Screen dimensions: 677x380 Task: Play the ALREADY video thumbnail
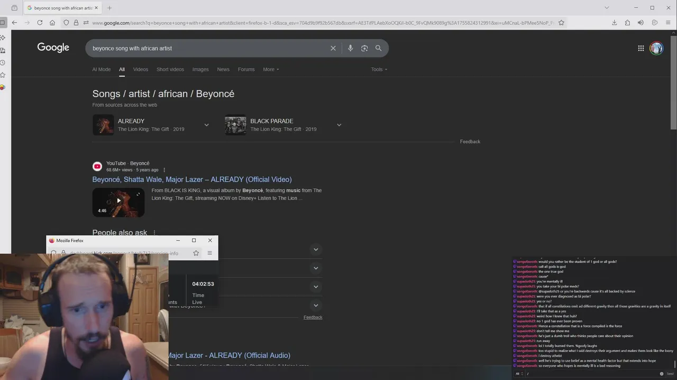[118, 202]
